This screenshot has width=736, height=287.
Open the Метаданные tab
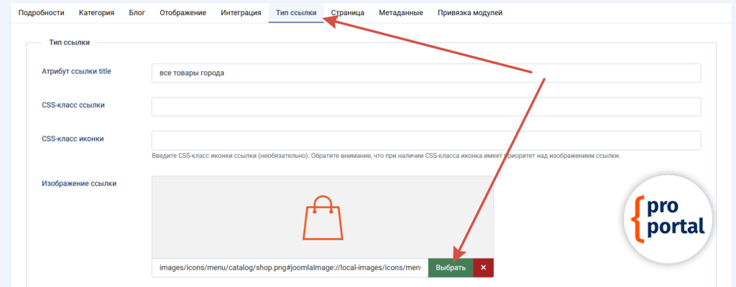401,13
